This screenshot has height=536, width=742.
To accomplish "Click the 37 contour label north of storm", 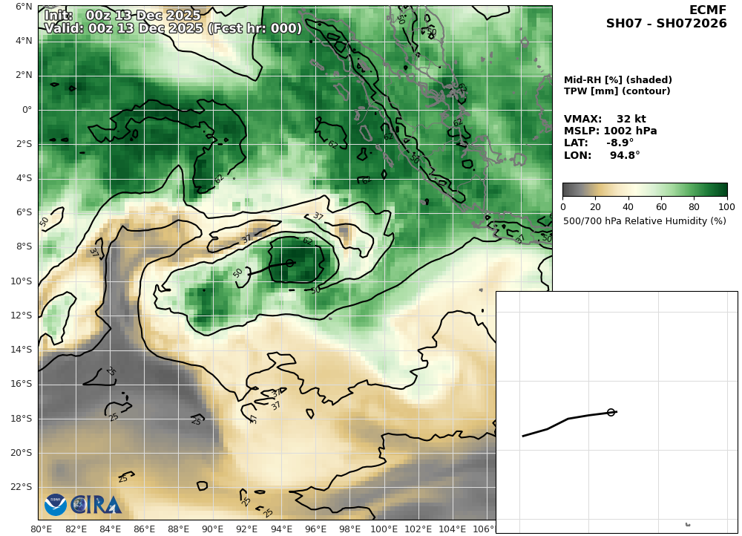I will [x=318, y=216].
